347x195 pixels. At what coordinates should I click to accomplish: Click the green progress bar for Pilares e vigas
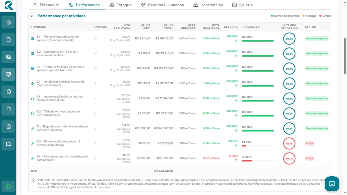point(258,41)
